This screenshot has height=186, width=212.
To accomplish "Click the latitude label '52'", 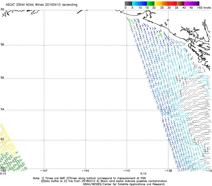I will [2, 139].
